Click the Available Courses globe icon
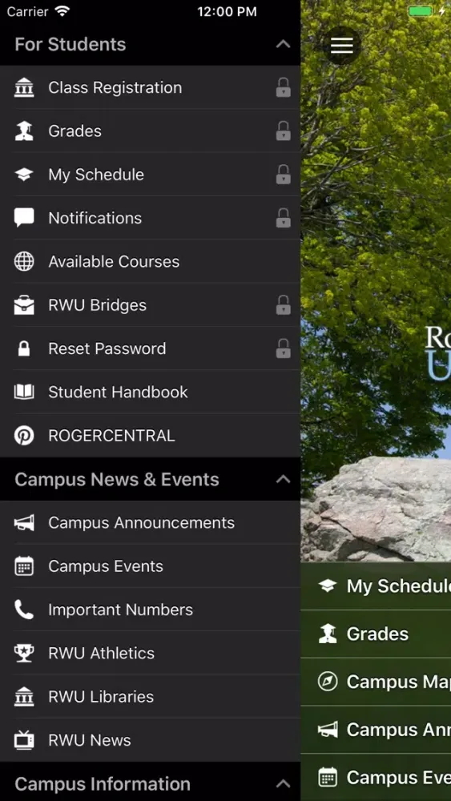 pyautogui.click(x=24, y=262)
